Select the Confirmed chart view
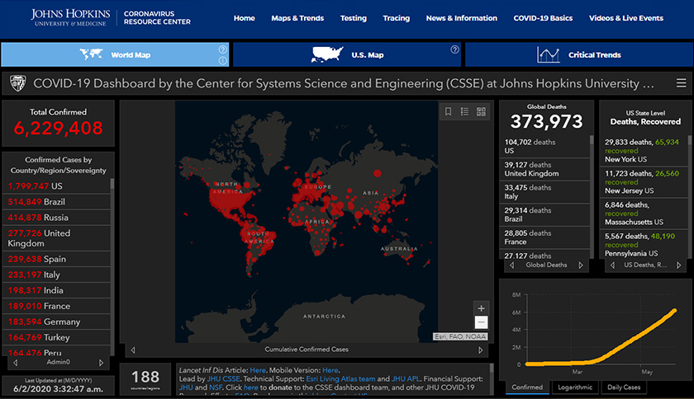The width and height of the screenshot is (694, 399). 527,387
